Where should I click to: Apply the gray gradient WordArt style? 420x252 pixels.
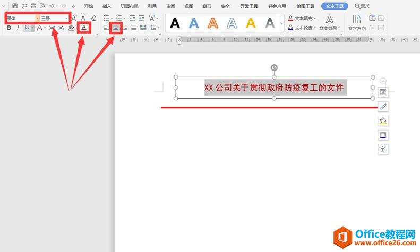pos(270,23)
